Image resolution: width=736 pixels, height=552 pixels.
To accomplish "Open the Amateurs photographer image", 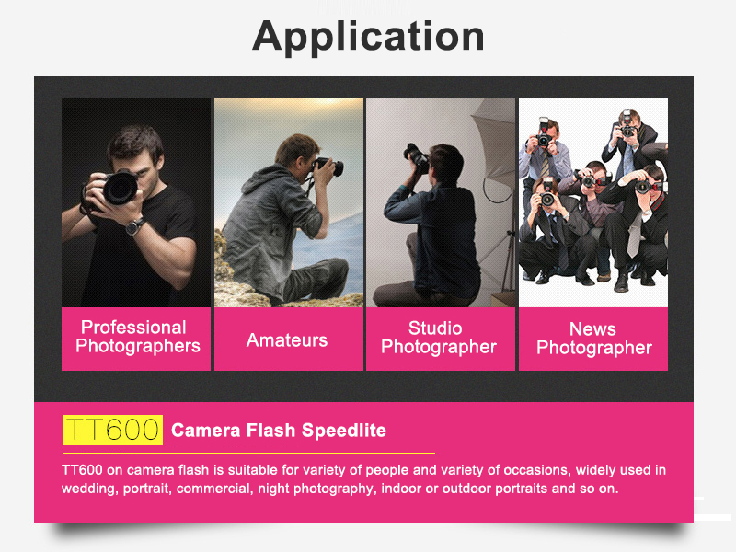I will click(x=289, y=202).
